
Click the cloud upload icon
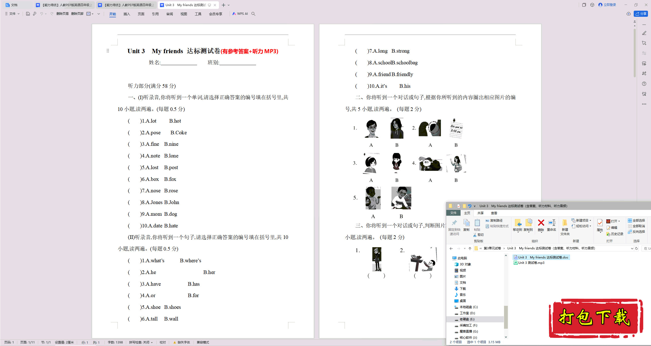(x=629, y=14)
